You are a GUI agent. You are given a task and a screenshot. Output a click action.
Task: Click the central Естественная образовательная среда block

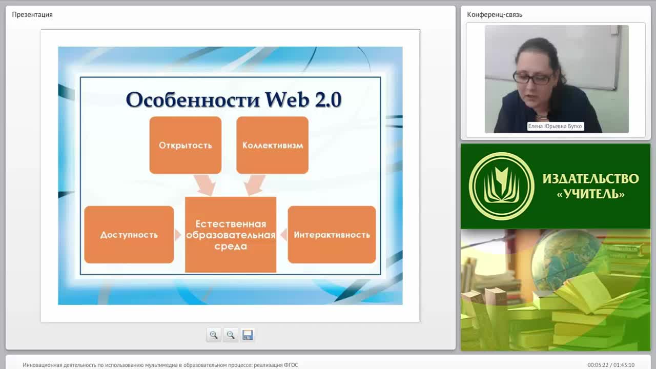(231, 235)
